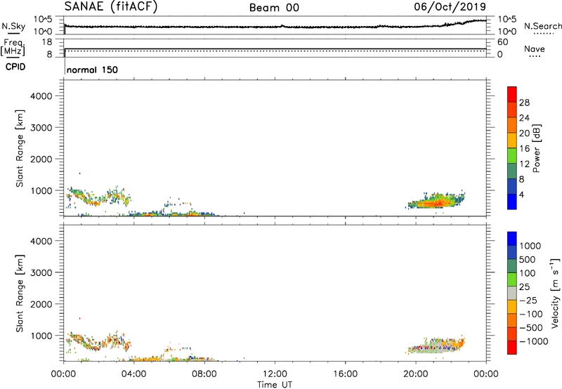Click the 'normal 150' CPID text
This screenshot has height=389, width=562.
[92, 70]
